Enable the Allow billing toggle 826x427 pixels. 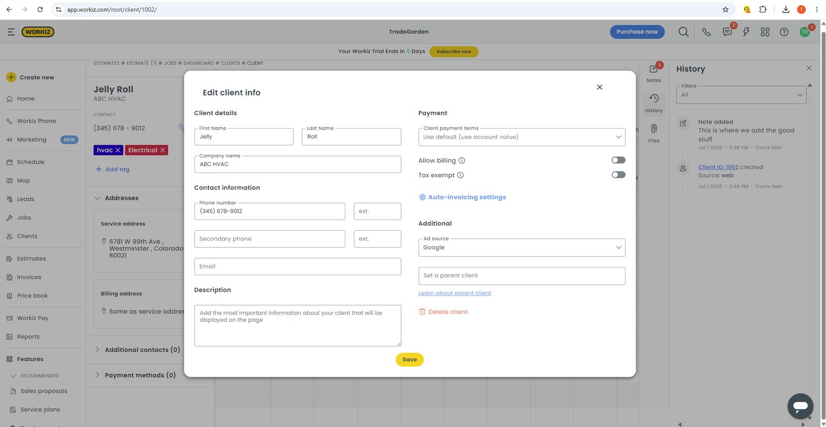tap(618, 160)
